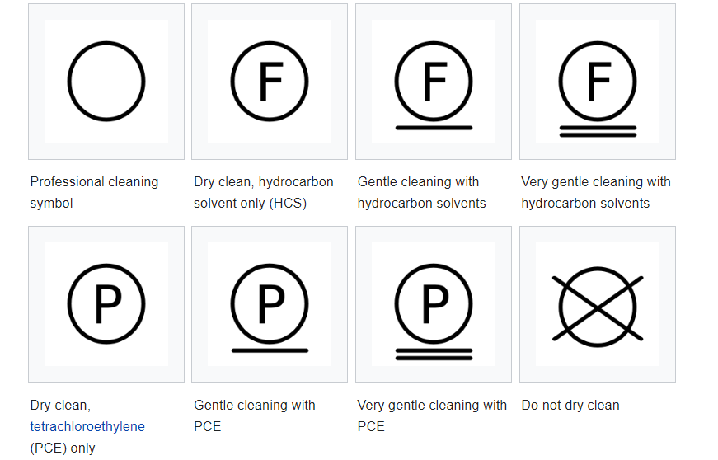Click the 'Dry clean, hydrocarbon solvent only (HCS)' caption
718x460 pixels.
(x=264, y=192)
